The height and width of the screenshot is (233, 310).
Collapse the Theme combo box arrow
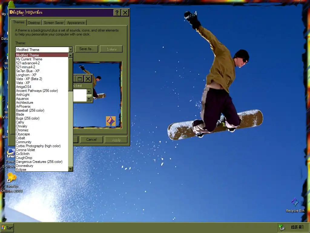coord(71,49)
